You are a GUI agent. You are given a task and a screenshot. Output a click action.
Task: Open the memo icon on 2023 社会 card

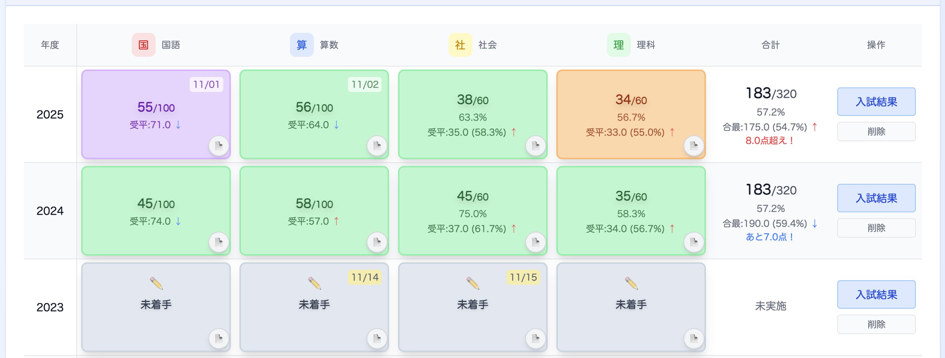click(x=535, y=338)
